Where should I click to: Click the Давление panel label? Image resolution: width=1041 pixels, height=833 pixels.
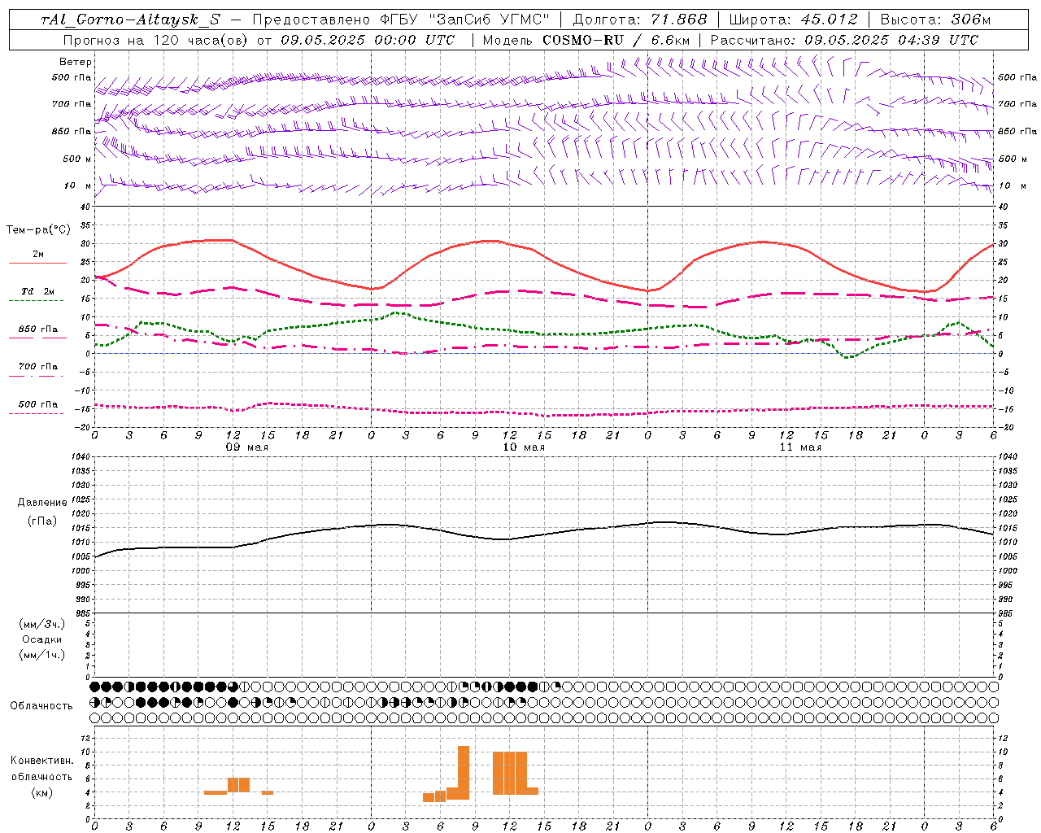[42, 503]
